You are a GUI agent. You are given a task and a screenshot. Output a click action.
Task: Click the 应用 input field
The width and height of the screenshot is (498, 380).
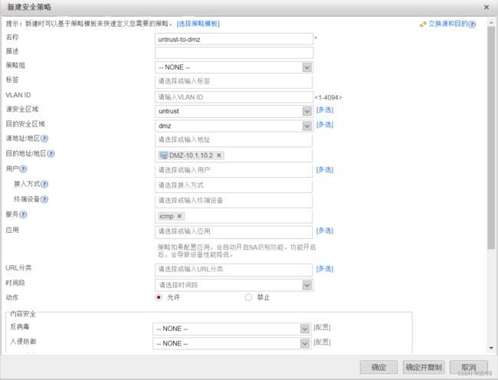tap(234, 231)
